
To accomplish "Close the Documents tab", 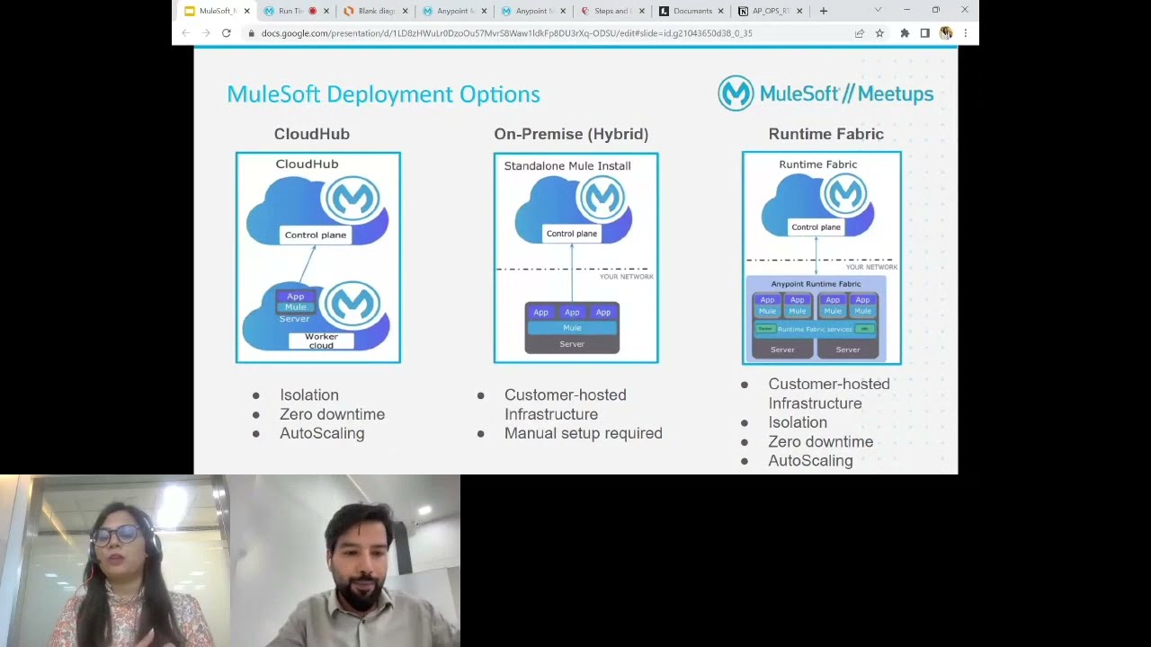I will coord(720,11).
